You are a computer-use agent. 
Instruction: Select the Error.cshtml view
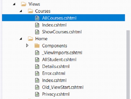54,73
